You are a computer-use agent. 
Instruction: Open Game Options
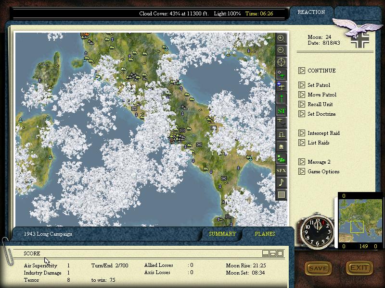coord(323,171)
